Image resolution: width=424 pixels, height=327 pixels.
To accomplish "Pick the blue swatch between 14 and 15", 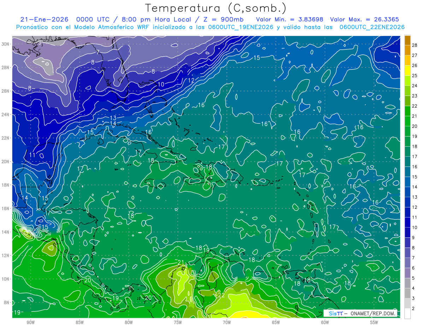I will (x=407, y=182).
